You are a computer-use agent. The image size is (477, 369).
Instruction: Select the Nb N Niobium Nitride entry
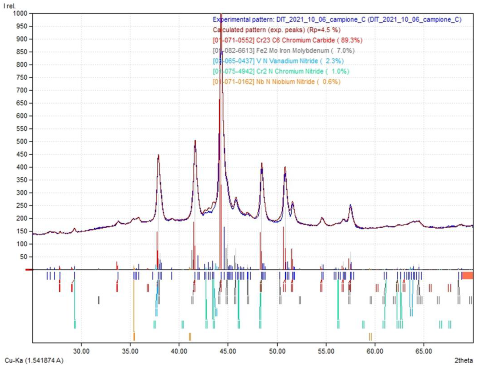(276, 82)
